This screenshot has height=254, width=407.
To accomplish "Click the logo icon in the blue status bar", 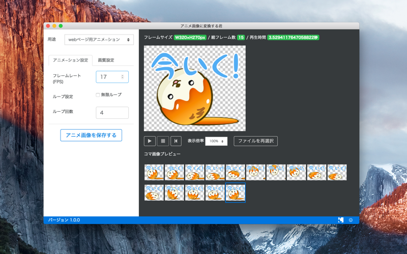I will [x=341, y=220].
